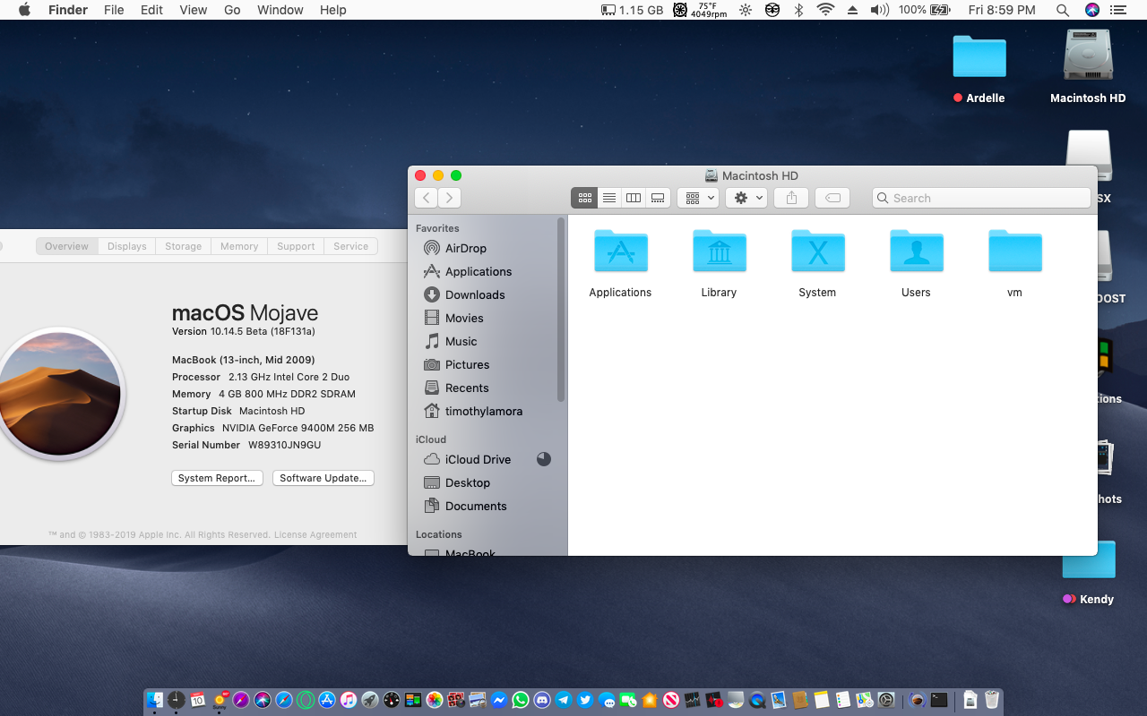Open Spotlight search from menu bar
Image resolution: width=1147 pixels, height=716 pixels.
point(1063,10)
